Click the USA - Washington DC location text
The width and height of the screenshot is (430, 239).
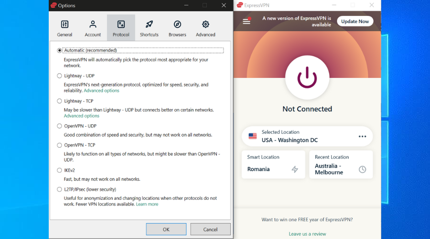[290, 140]
